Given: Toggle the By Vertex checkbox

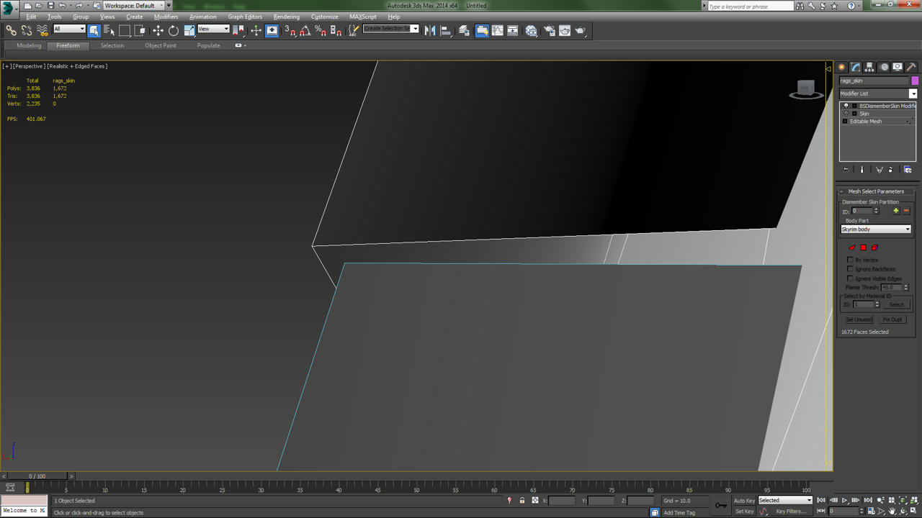Looking at the screenshot, I should tap(850, 260).
